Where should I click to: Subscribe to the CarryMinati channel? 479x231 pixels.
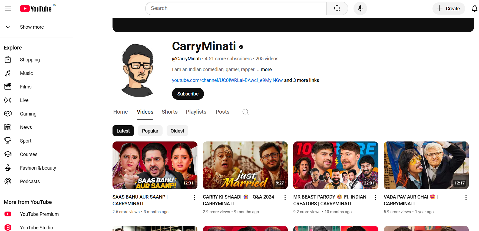pos(188,94)
